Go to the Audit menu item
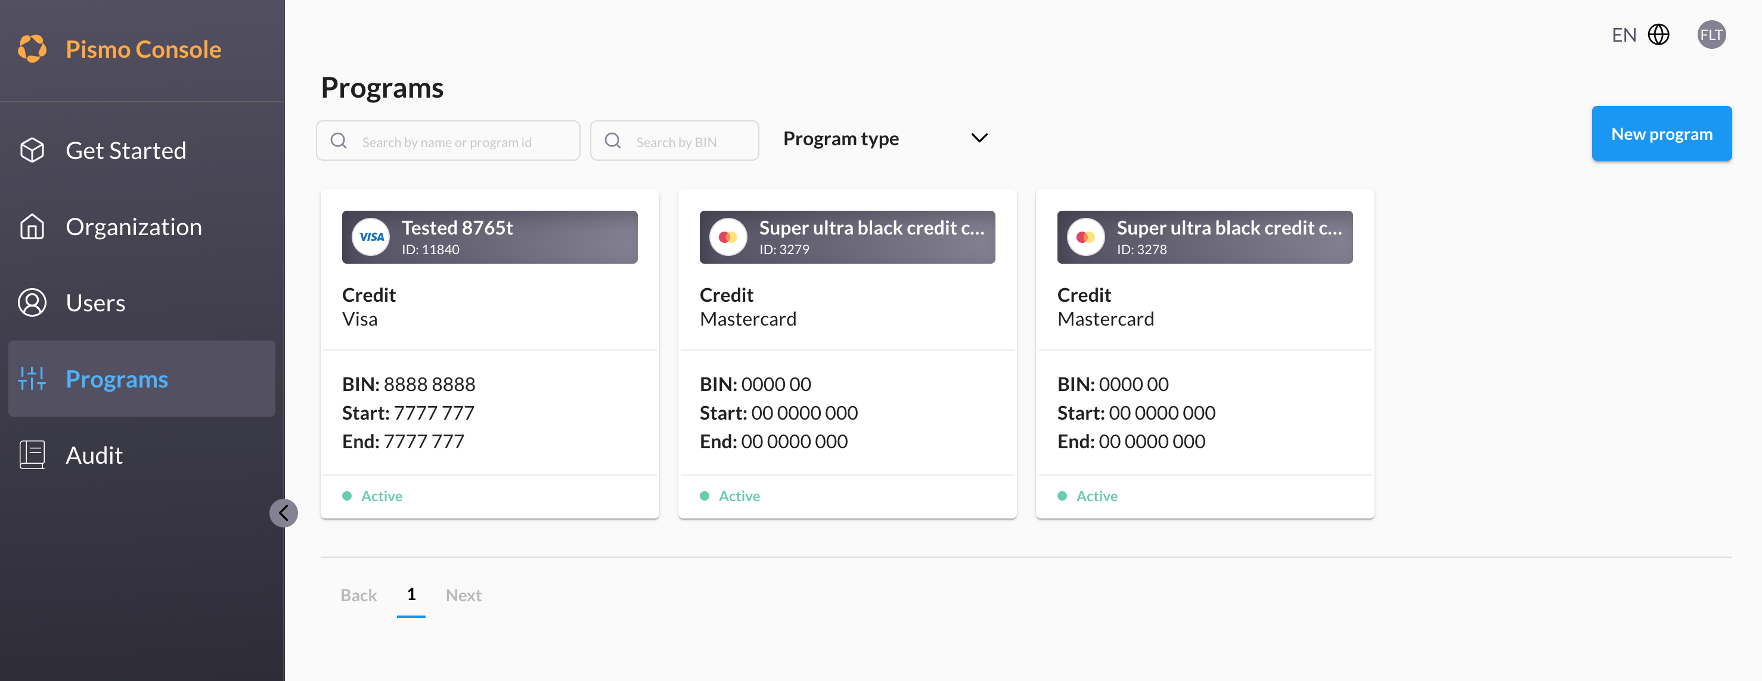The image size is (1762, 681). coord(94,455)
